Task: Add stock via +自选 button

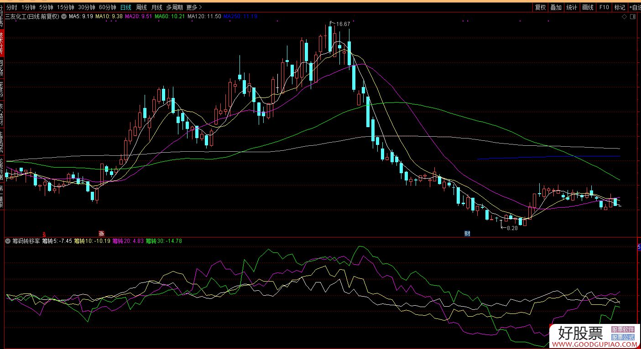Action: [x=635, y=7]
